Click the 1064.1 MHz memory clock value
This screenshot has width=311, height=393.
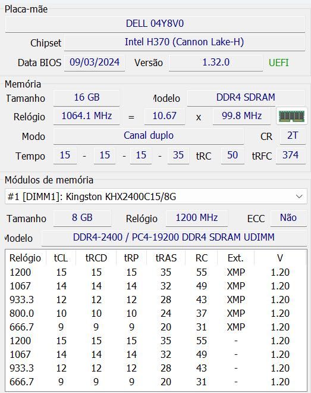click(87, 116)
